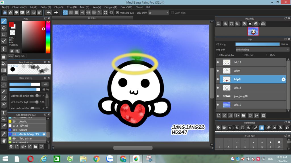Open the gear settings for đánh bóng brush
The height and width of the screenshot is (163, 291).
44,134
